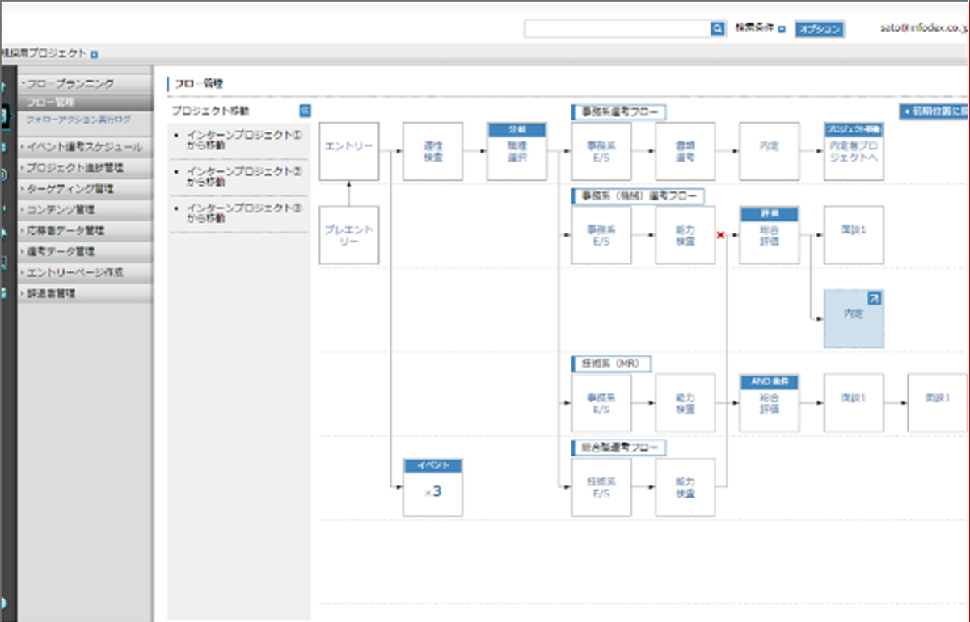Expand the フロープランニング menu section
This screenshot has height=622, width=970.
coord(86,83)
